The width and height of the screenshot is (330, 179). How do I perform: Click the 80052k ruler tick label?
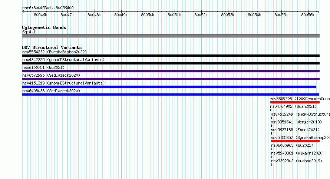(201, 15)
